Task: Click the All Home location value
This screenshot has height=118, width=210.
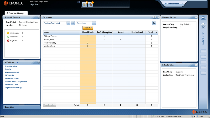Action: [23, 25]
